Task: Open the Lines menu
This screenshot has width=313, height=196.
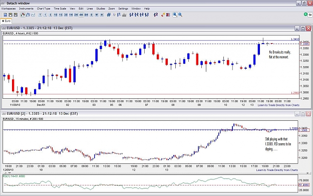Action: (90, 9)
